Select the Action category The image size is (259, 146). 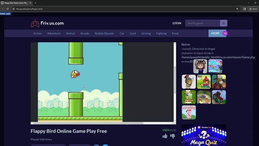click(38, 33)
